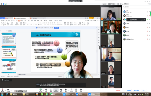The image size is (151, 96).
Task: Dismiss the blue notification banner
Action: click(96, 28)
